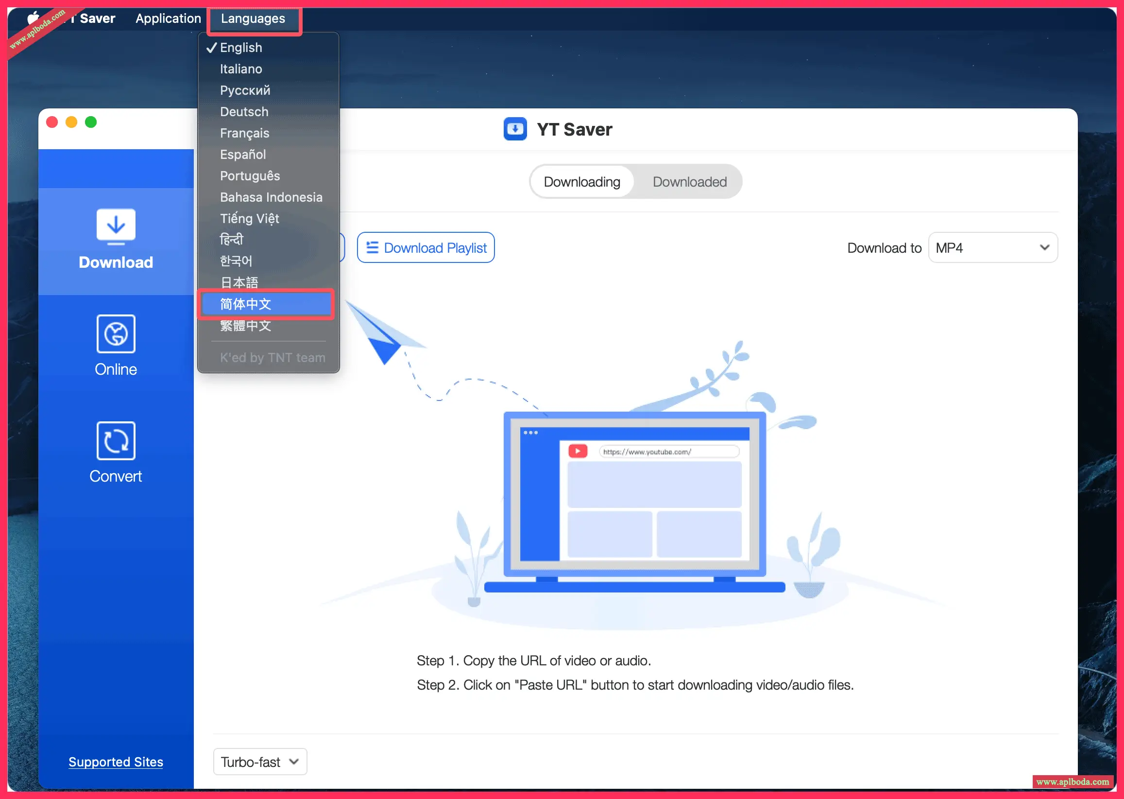
Task: Close the YT Saver window
Action: [52, 122]
